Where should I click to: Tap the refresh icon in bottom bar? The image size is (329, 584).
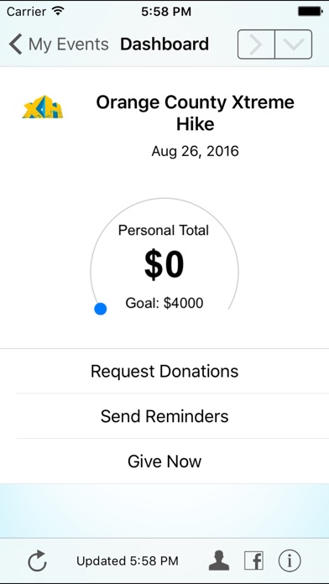[37, 561]
